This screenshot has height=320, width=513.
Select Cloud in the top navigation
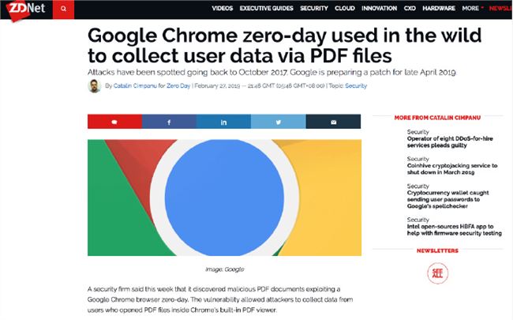click(x=345, y=9)
